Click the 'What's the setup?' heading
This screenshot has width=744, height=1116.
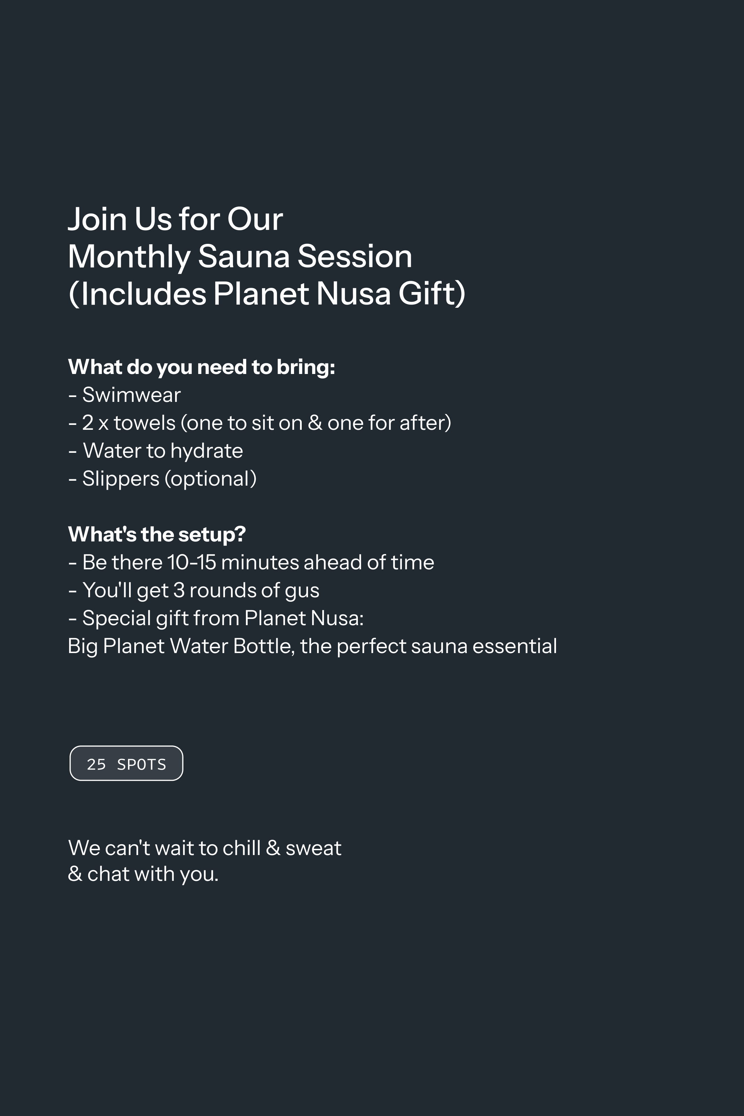tap(157, 534)
